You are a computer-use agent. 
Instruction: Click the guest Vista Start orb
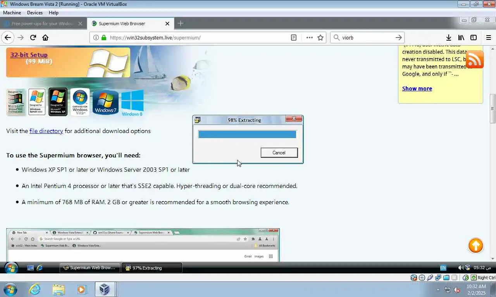11,268
